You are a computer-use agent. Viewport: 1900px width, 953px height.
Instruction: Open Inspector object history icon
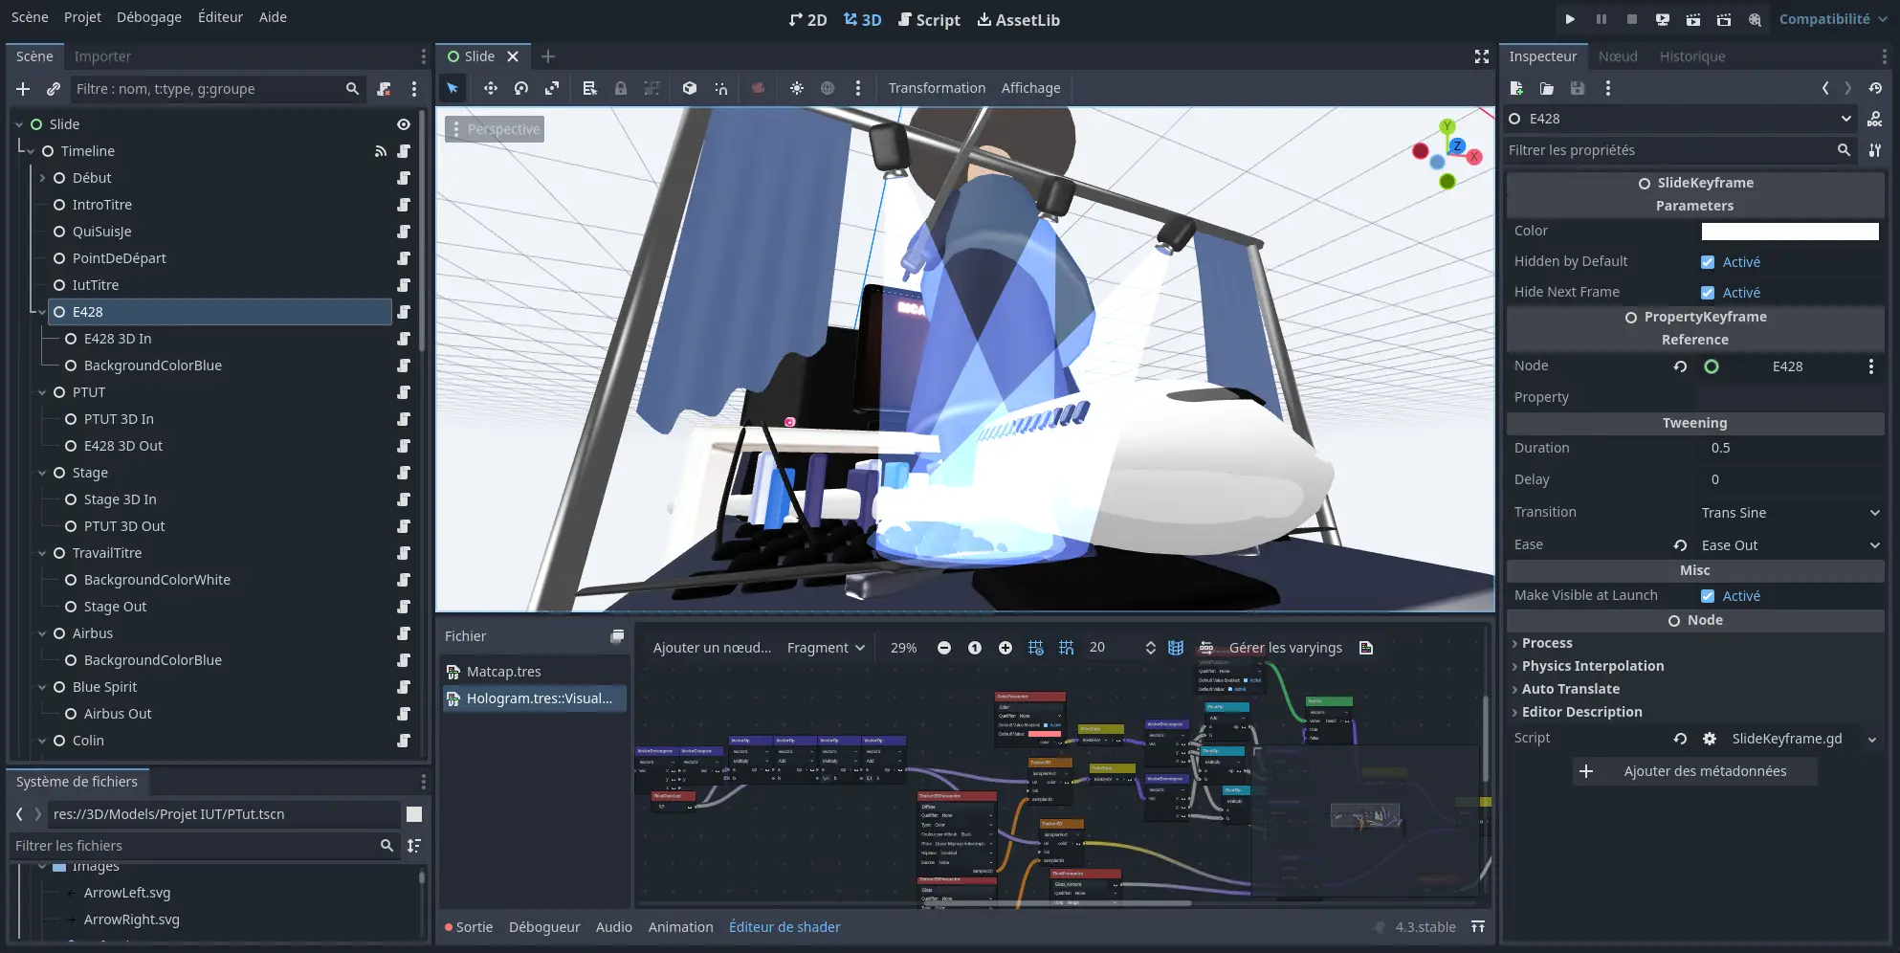point(1875,88)
